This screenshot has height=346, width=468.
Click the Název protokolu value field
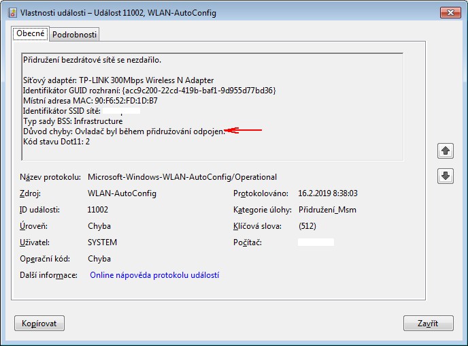click(x=182, y=177)
